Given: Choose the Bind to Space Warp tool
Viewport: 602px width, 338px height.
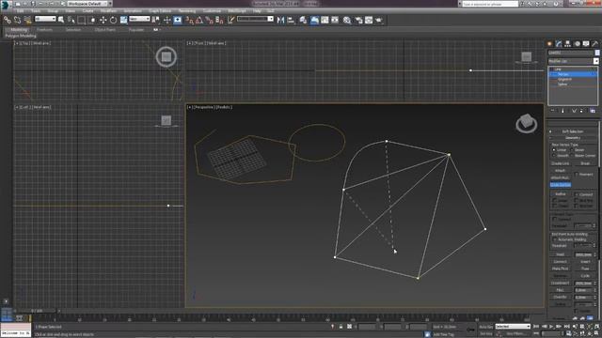Looking at the screenshot, I should tap(27, 20).
